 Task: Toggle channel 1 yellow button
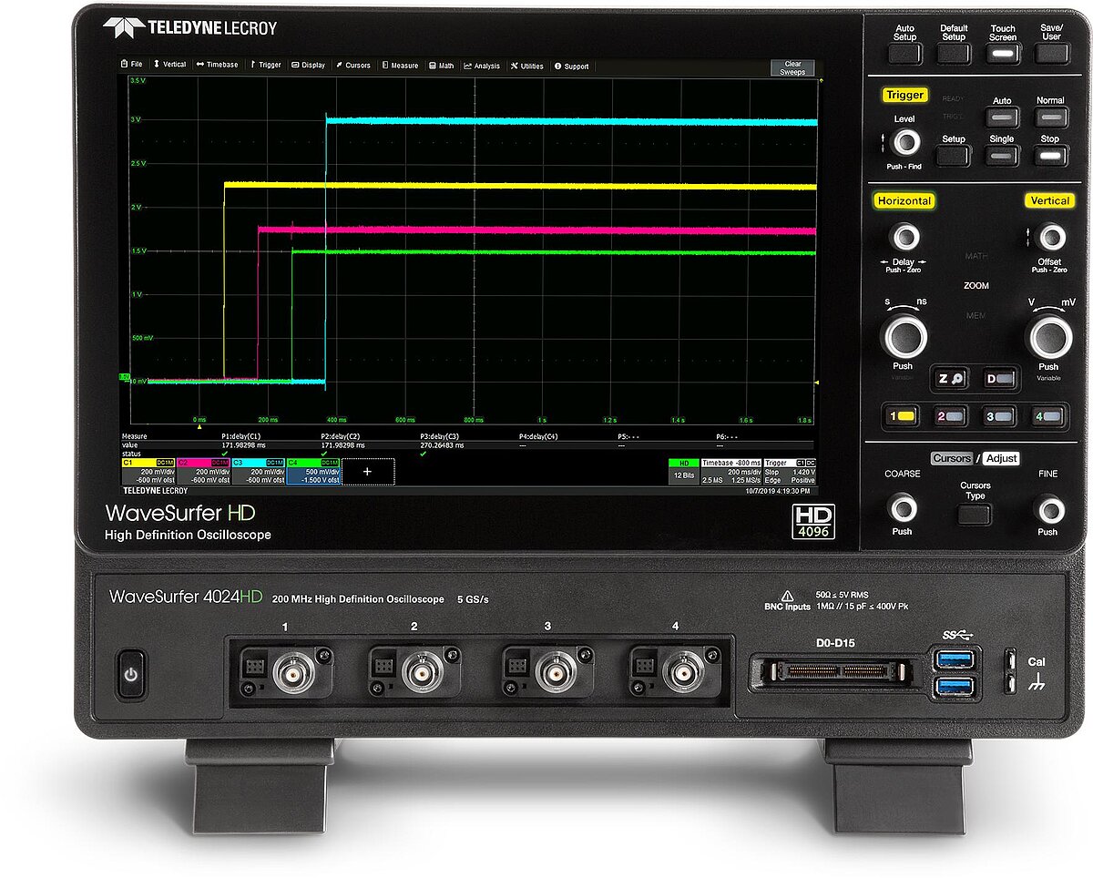tap(904, 416)
